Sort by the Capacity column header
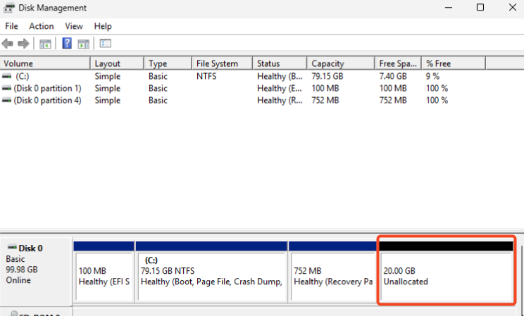The height and width of the screenshot is (316, 524). click(x=341, y=63)
